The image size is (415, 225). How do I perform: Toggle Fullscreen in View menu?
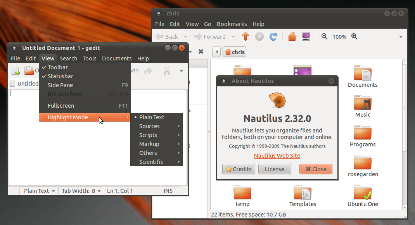click(x=85, y=105)
